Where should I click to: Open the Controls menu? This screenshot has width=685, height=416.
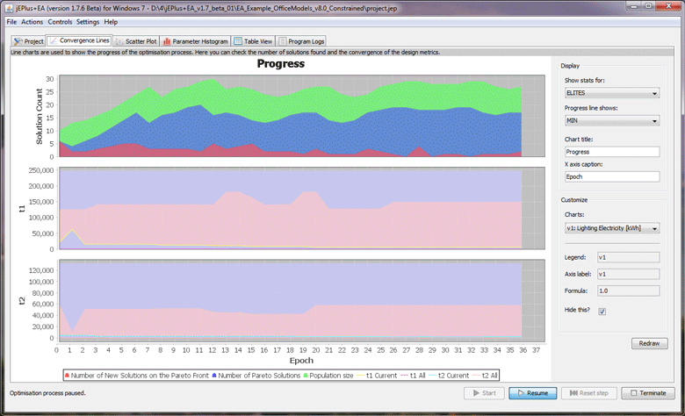click(x=60, y=22)
